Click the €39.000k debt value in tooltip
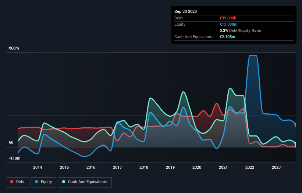 click(x=228, y=18)
